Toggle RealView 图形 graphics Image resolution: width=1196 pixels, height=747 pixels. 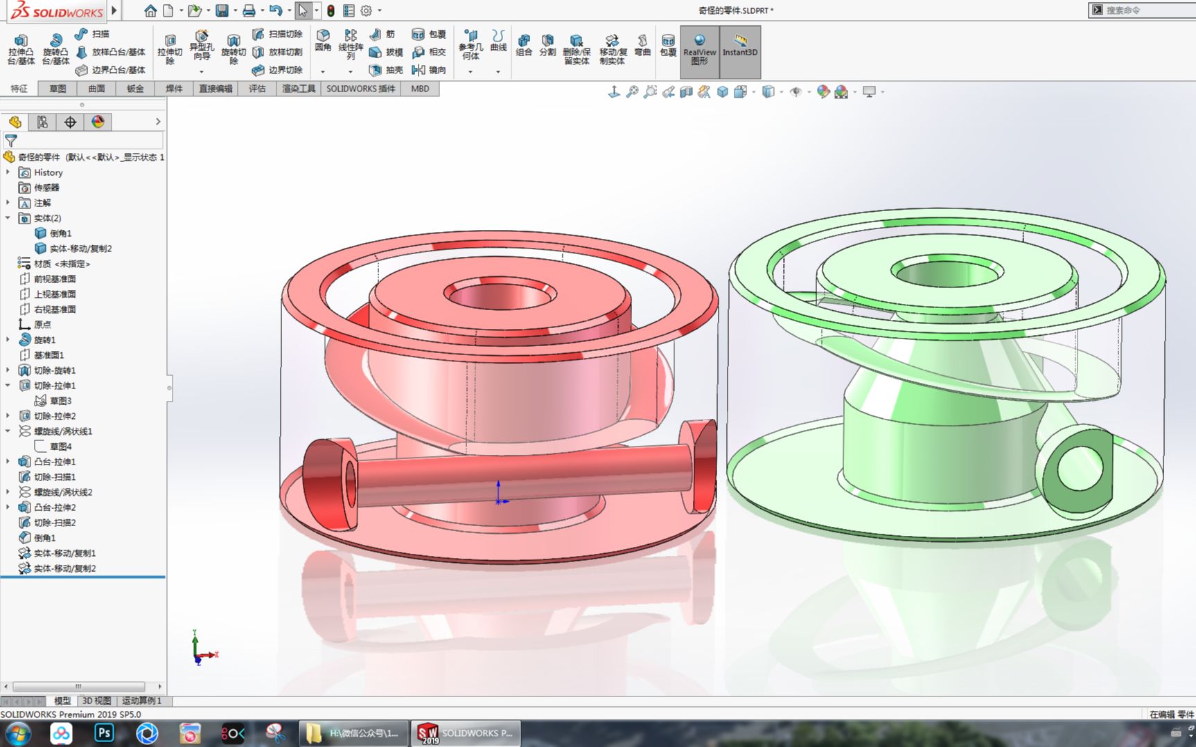[700, 52]
